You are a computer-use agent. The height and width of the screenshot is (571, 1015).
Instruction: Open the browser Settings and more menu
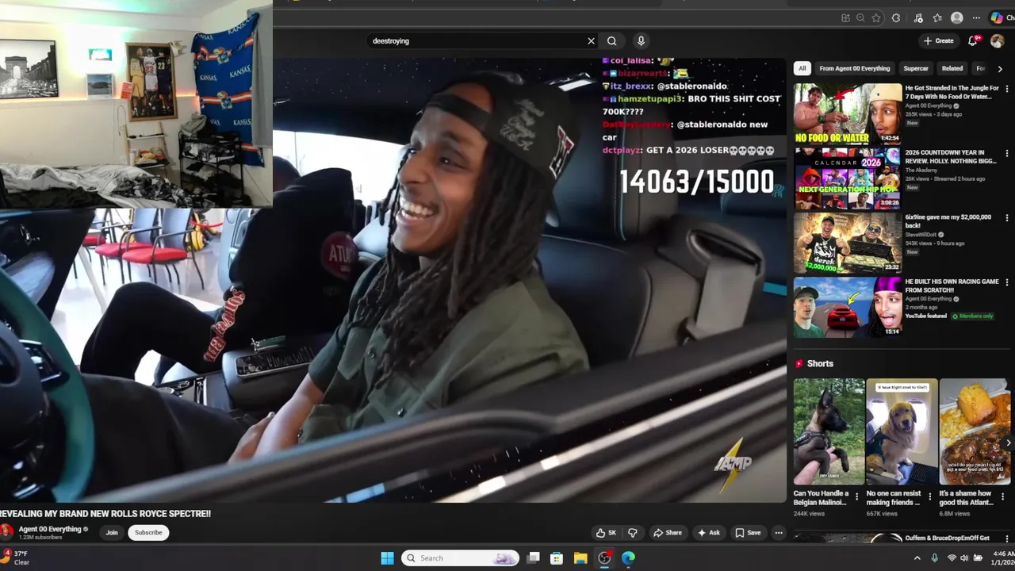click(976, 18)
